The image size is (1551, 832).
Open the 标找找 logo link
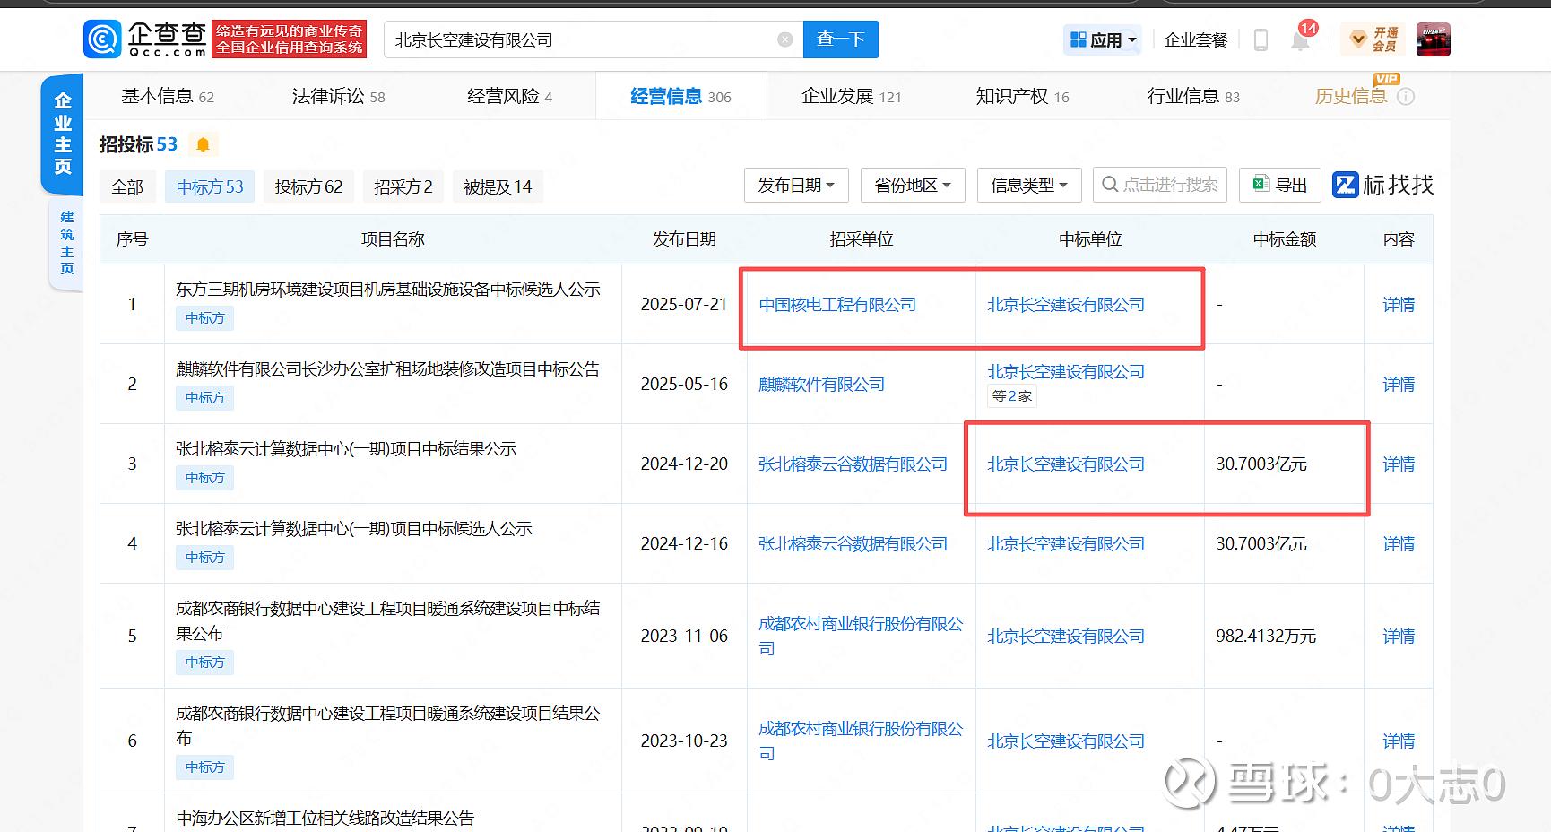tap(1382, 185)
